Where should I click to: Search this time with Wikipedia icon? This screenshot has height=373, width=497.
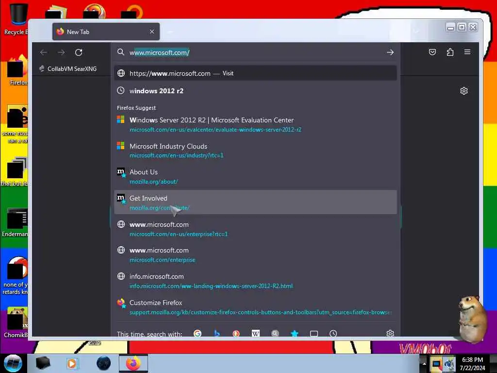[255, 333]
